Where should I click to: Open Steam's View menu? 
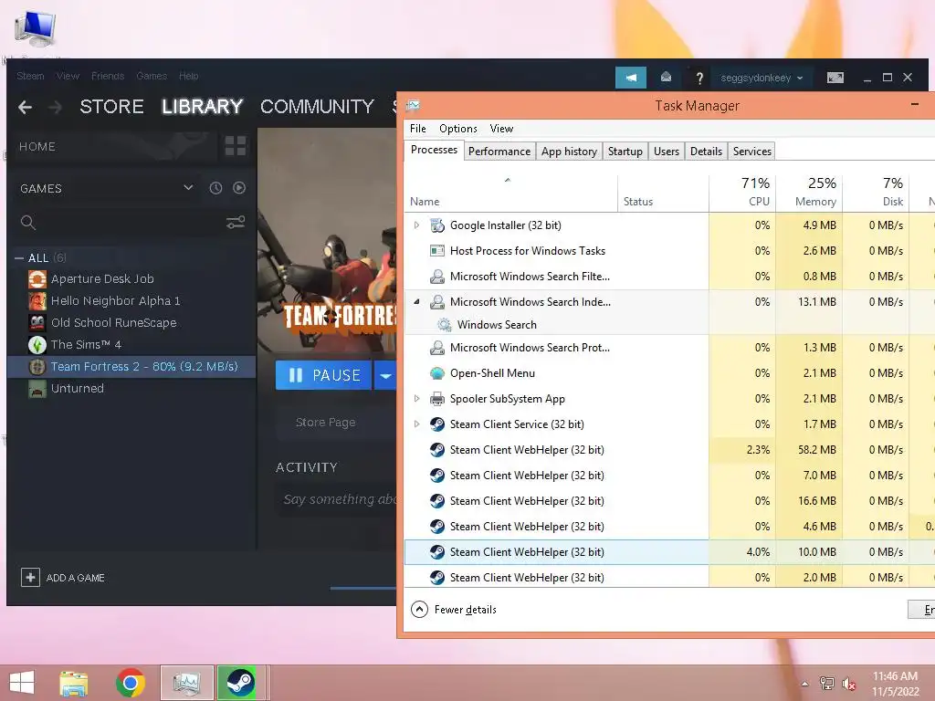(68, 77)
